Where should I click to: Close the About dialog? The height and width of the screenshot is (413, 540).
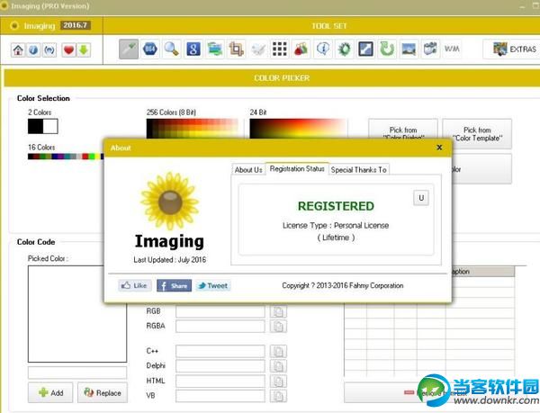click(439, 148)
